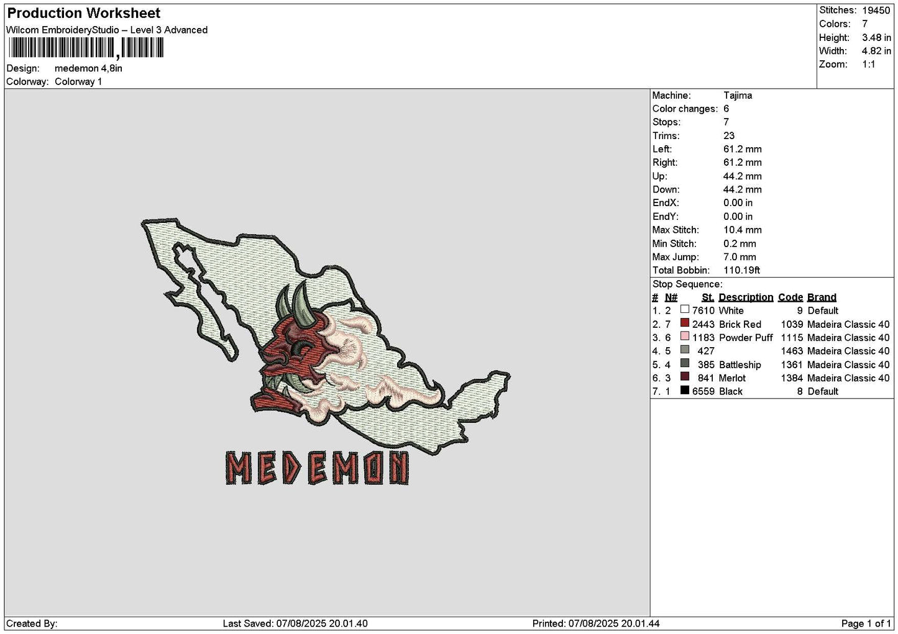
Task: Click the Zoom value '1:1'
Action: pyautogui.click(x=868, y=65)
